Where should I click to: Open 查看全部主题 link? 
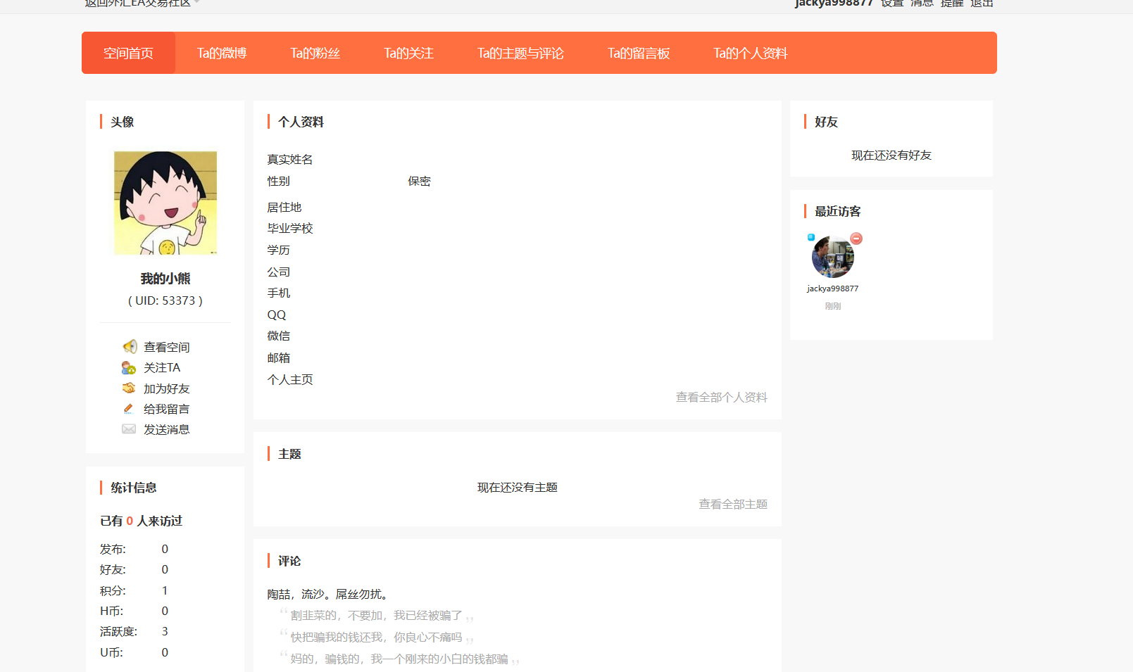pos(733,505)
